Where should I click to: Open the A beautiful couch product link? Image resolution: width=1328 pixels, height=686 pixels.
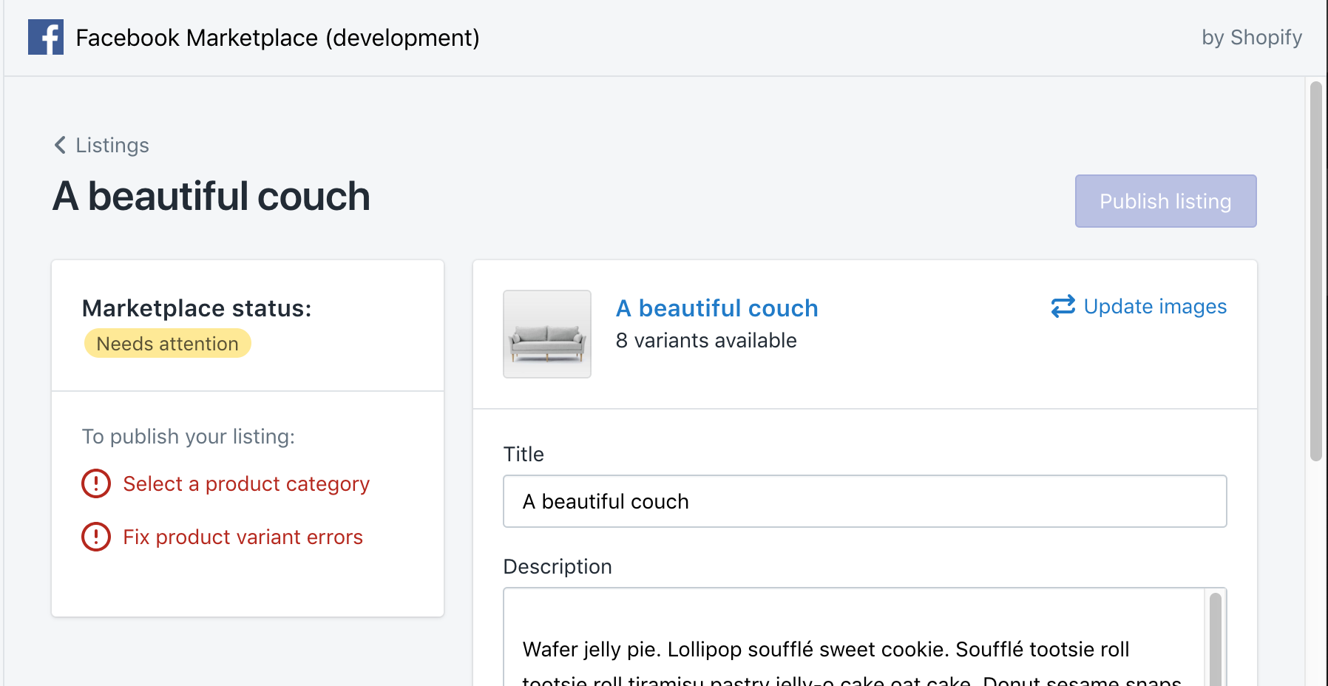[716, 308]
